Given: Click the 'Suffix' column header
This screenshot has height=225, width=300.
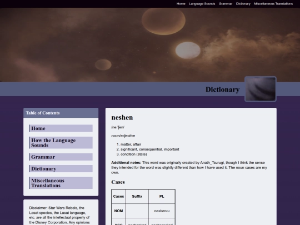Looking at the screenshot, I should click(137, 197).
